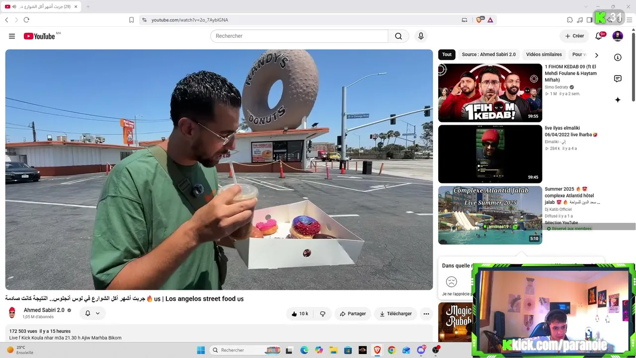The height and width of the screenshot is (358, 636).
Task: Close the YouTube browser tab
Action: 76,6
